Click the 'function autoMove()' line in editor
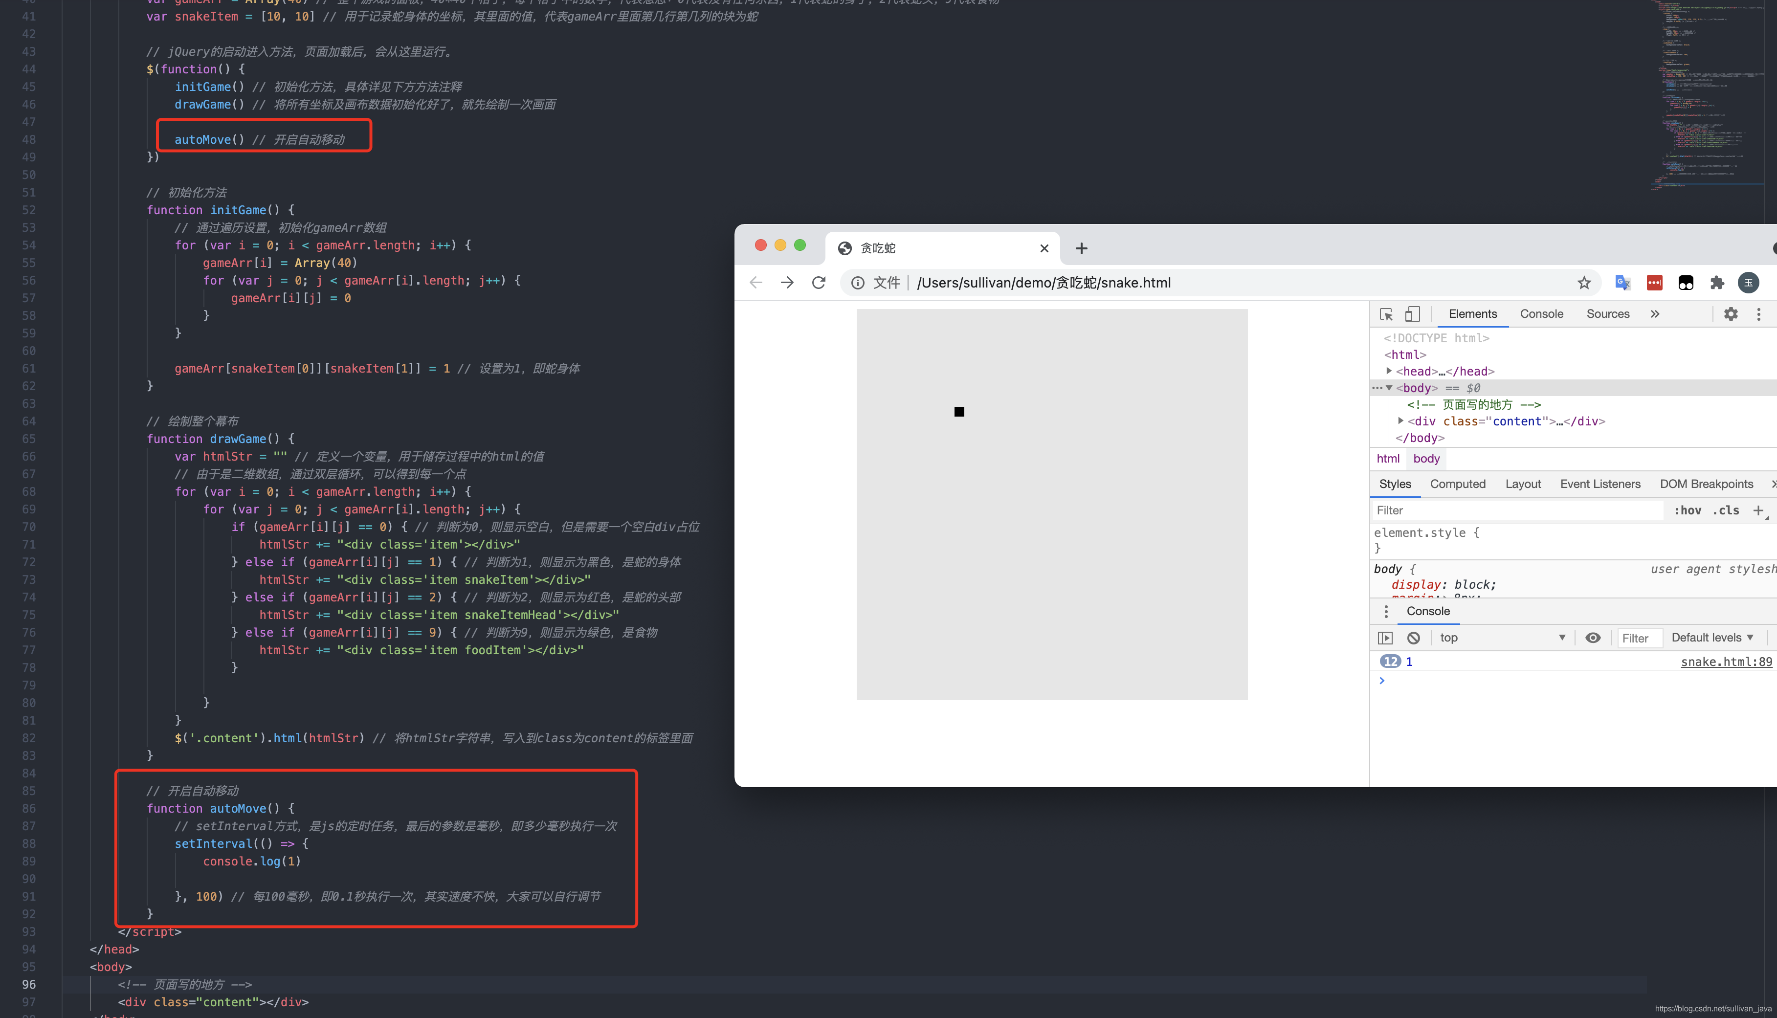The height and width of the screenshot is (1018, 1777). (x=221, y=808)
